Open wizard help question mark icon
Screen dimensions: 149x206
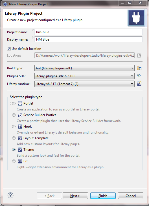[10, 195]
